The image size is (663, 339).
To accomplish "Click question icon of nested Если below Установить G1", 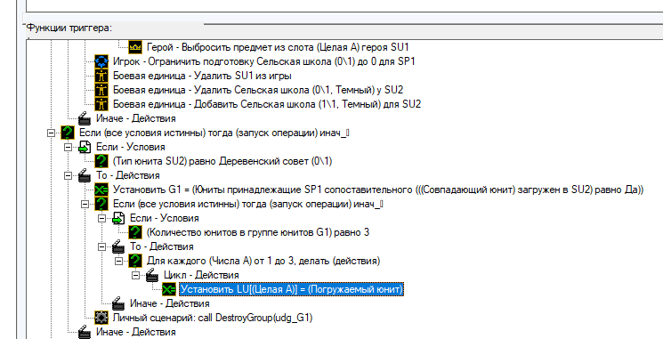I will pos(101,204).
